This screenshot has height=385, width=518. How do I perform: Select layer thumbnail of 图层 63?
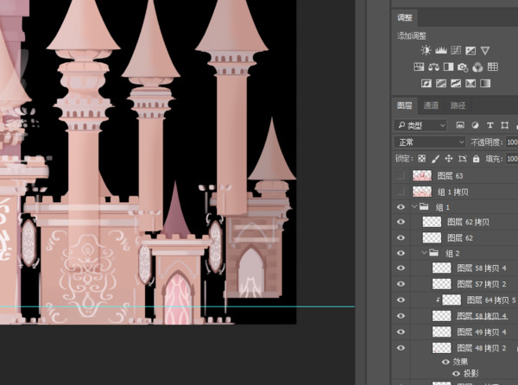[x=422, y=175]
